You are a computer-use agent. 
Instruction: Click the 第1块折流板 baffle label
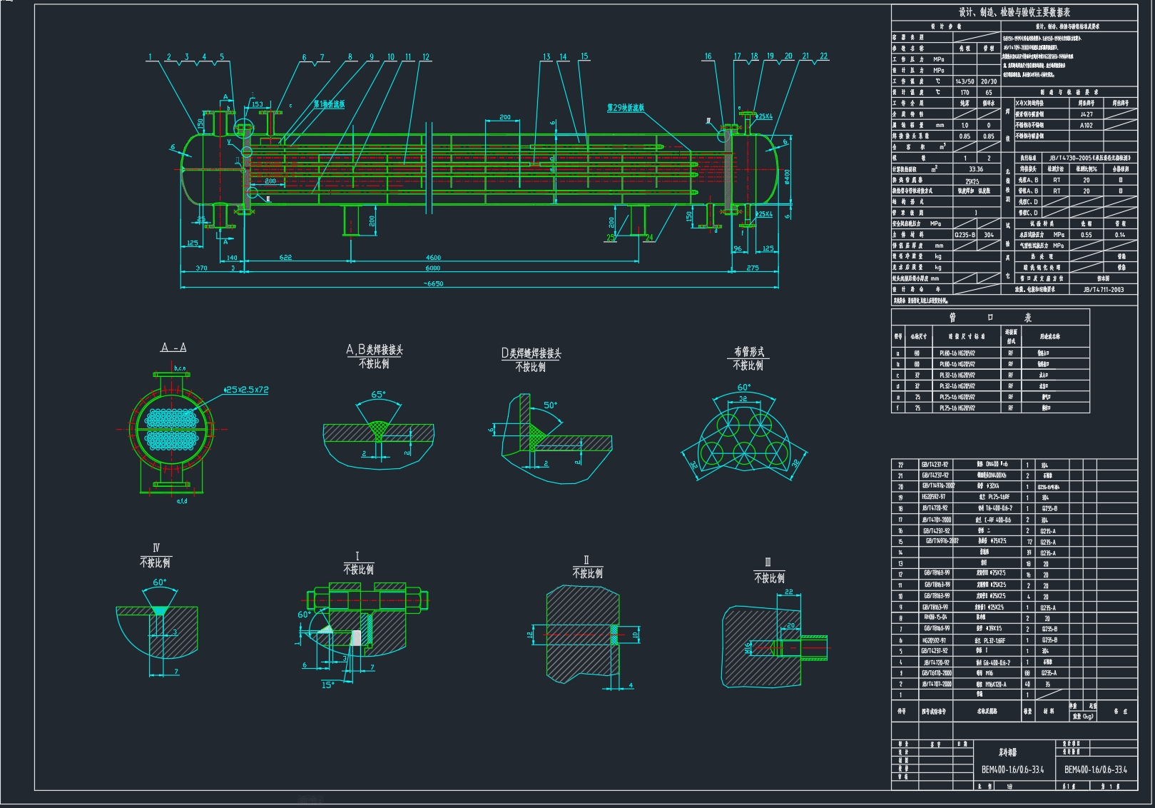tap(329, 104)
